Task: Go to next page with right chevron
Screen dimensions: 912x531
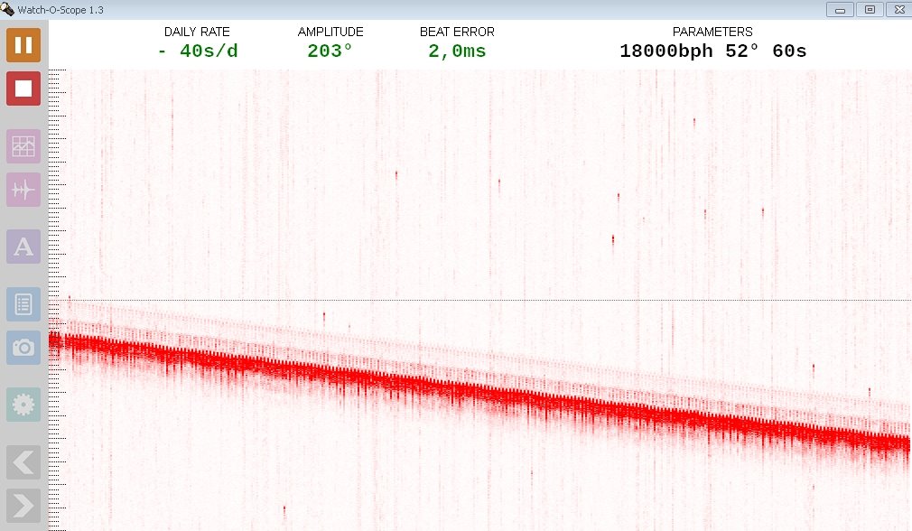Action: (x=23, y=506)
